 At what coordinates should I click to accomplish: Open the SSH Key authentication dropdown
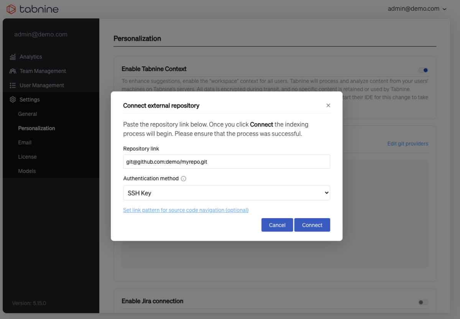tap(226, 193)
